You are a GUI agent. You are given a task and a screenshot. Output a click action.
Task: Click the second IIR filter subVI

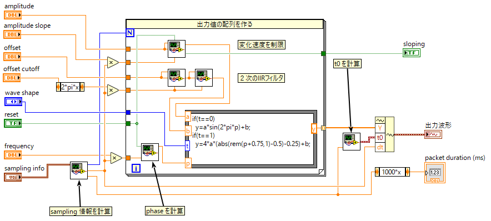point(204,78)
